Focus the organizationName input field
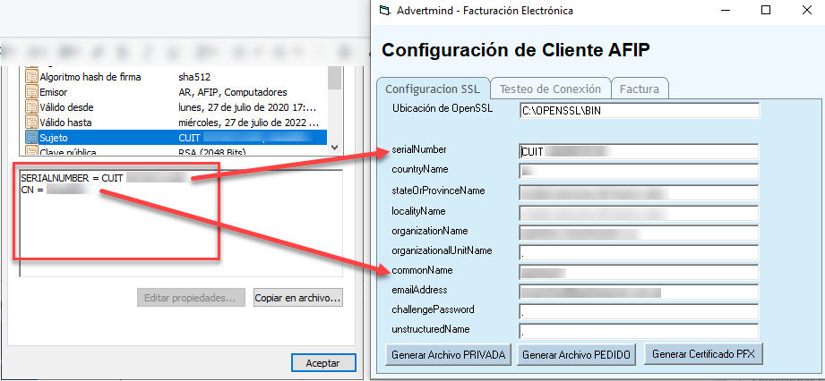This screenshot has width=825, height=381. [x=640, y=233]
